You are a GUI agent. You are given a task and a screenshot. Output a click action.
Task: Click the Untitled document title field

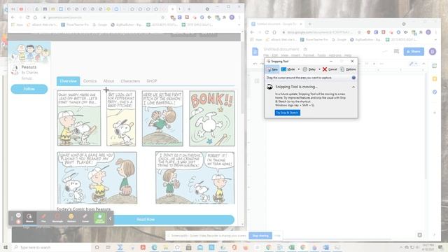[x=281, y=49]
